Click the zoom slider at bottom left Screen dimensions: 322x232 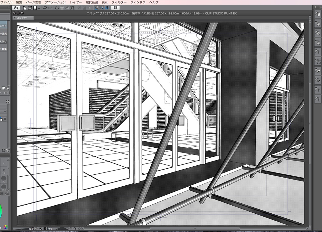(x=20, y=228)
